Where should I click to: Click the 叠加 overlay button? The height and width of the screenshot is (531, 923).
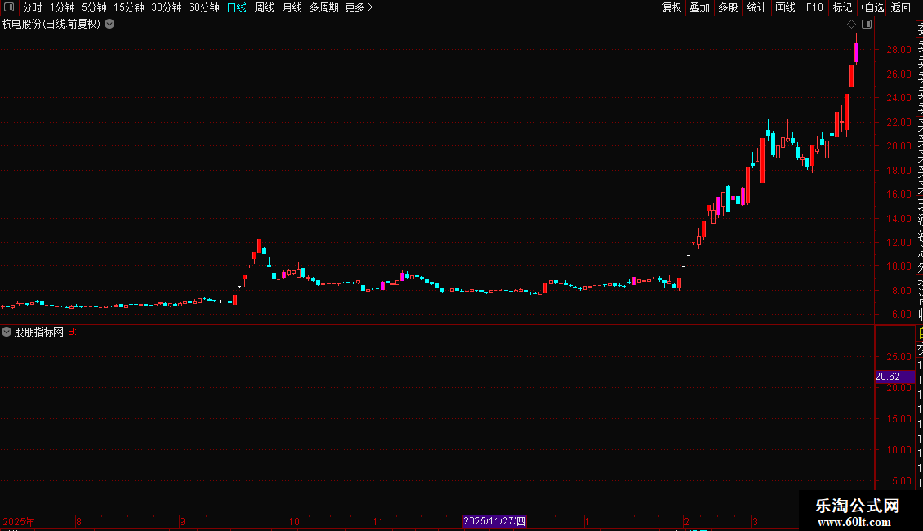(x=700, y=7)
